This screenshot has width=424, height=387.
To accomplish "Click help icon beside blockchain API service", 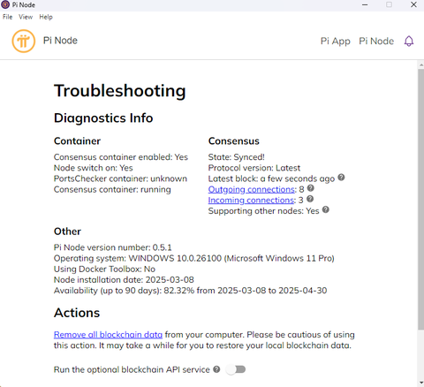I will [x=216, y=369].
